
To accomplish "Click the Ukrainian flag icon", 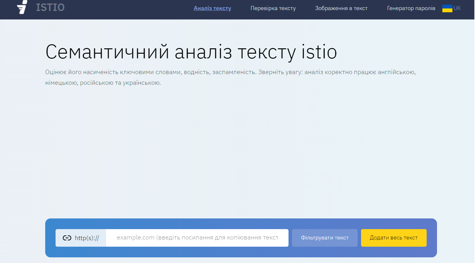I will click(x=447, y=8).
